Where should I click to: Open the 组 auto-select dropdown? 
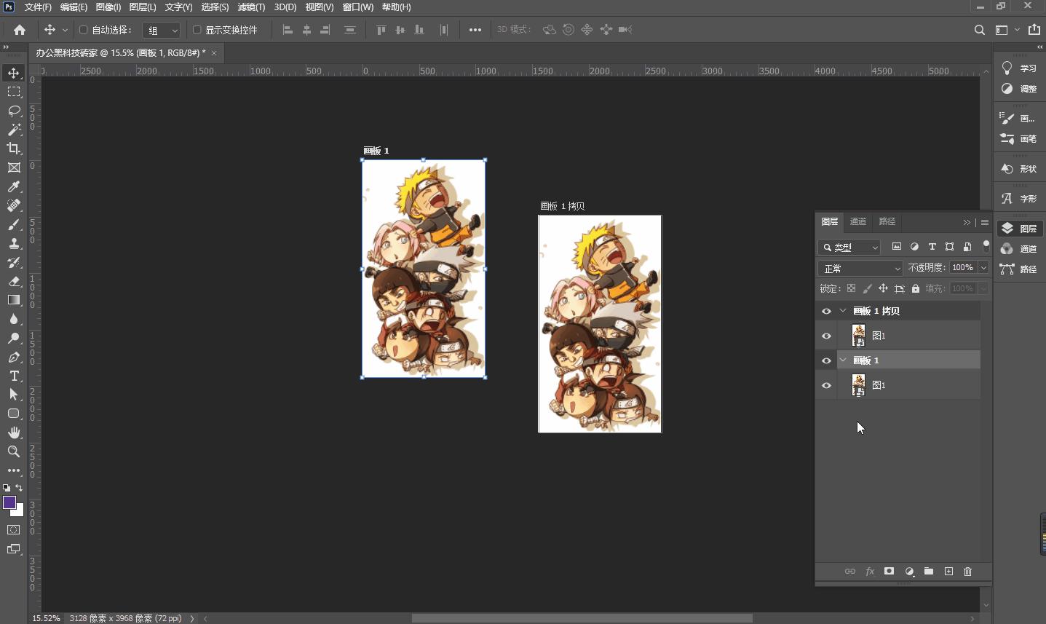161,30
